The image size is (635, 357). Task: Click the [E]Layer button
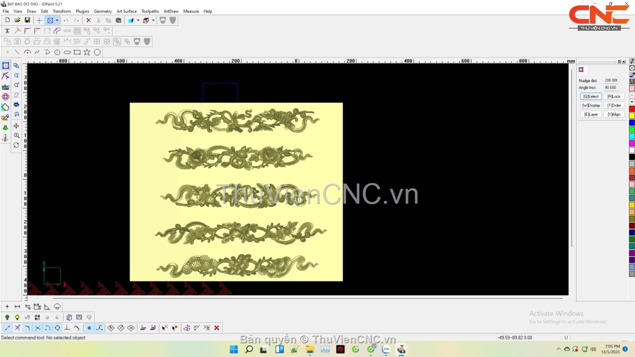[x=591, y=114]
